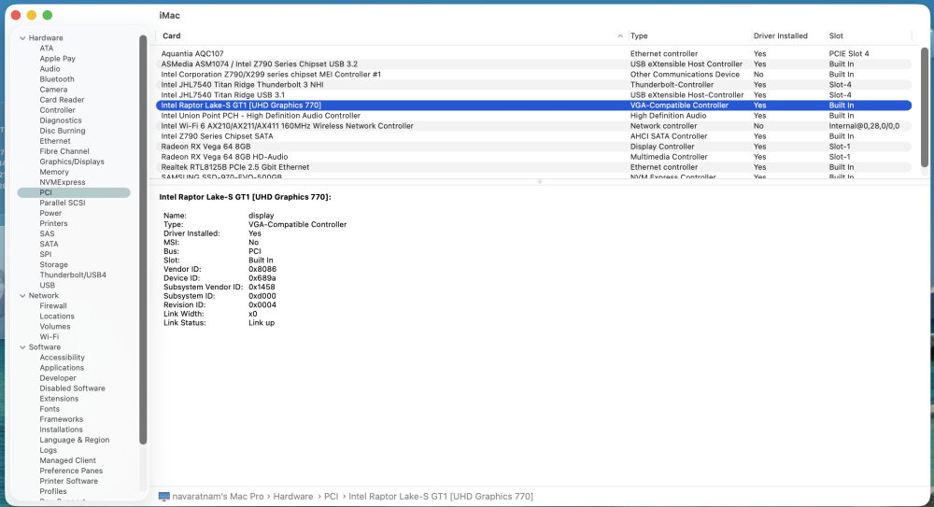This screenshot has height=507, width=934.
Task: Click Hardware in the bottom path bar
Action: [293, 497]
